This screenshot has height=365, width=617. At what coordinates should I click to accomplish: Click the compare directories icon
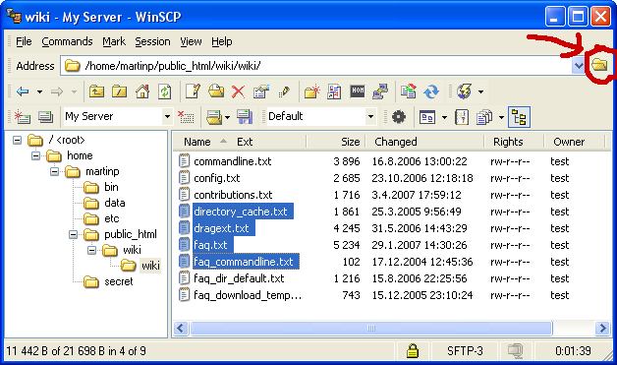point(409,91)
